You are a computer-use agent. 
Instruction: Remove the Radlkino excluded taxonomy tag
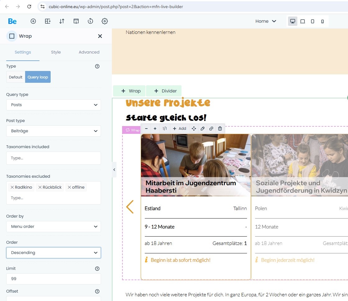(12, 187)
